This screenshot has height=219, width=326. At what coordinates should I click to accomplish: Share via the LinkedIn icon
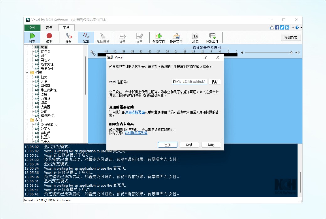coord(287,28)
